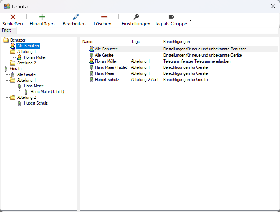This screenshot has height=212, width=280.
Task: Open the Hinzufügen dropdown arrow
Action: coord(58,20)
